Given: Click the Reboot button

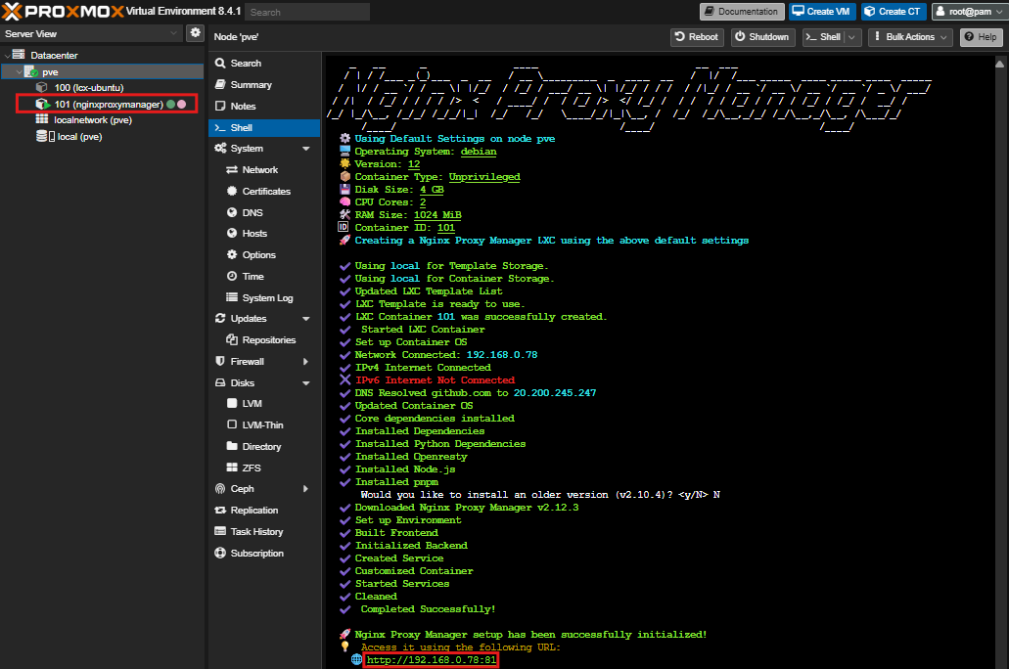Looking at the screenshot, I should coord(697,37).
